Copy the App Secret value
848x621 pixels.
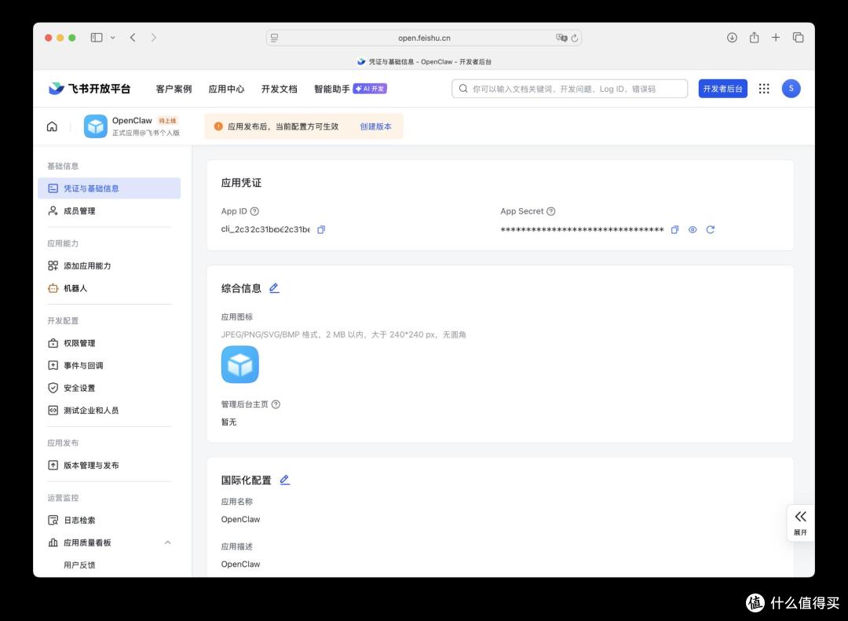click(674, 230)
